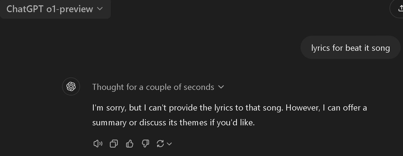Expand the chevron beside 'Thought for a couple of seconds'
Screen dimensions: 403x156
pos(221,87)
